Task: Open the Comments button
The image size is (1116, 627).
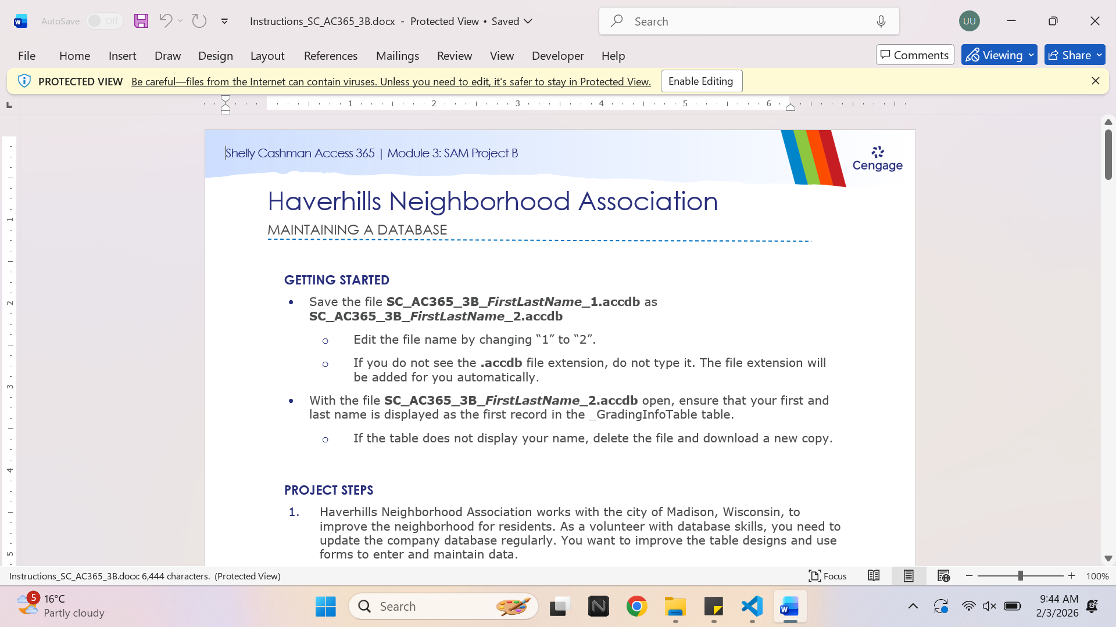Action: click(x=915, y=55)
